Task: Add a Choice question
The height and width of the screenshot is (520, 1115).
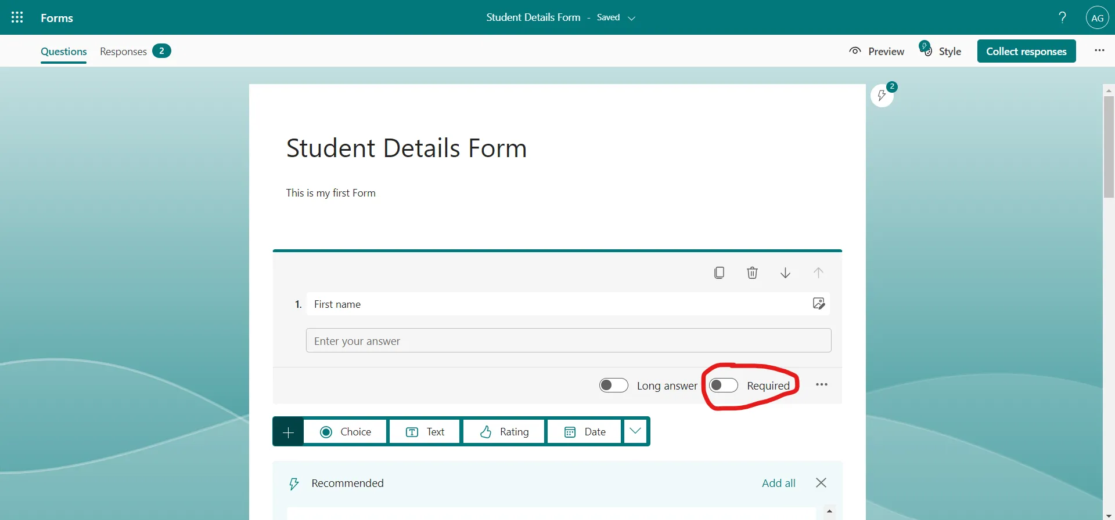Action: [345, 432]
